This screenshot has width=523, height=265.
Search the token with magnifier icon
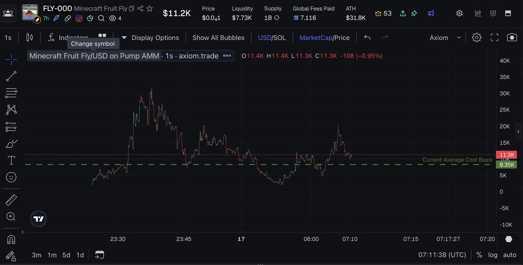click(x=101, y=18)
